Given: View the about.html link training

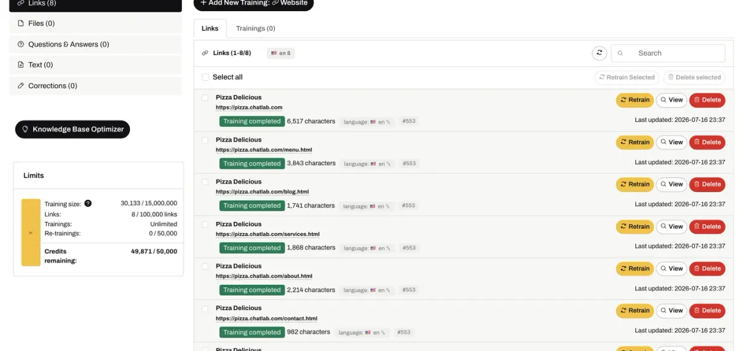Looking at the screenshot, I should 671,269.
